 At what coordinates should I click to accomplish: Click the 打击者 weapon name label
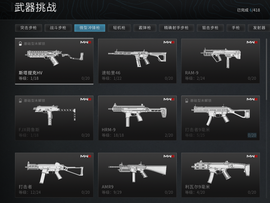click(25, 187)
